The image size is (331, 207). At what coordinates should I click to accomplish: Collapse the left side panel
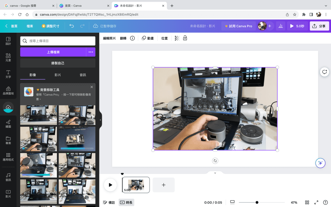[x=100, y=120]
